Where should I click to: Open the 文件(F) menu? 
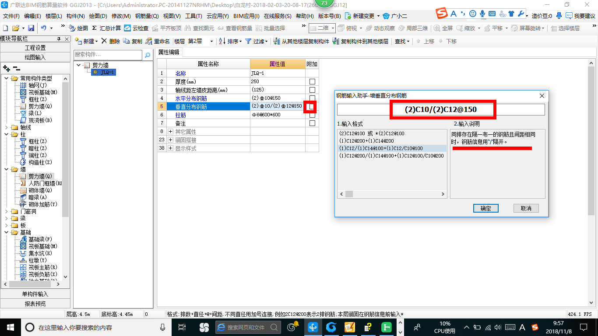(11, 16)
